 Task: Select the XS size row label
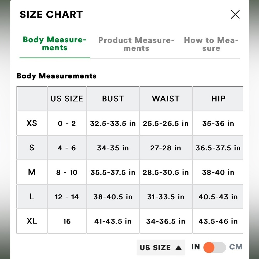(x=32, y=123)
